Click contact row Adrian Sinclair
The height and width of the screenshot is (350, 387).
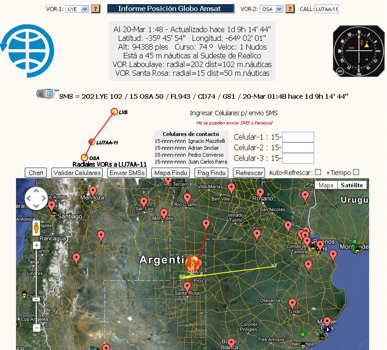[x=187, y=148]
